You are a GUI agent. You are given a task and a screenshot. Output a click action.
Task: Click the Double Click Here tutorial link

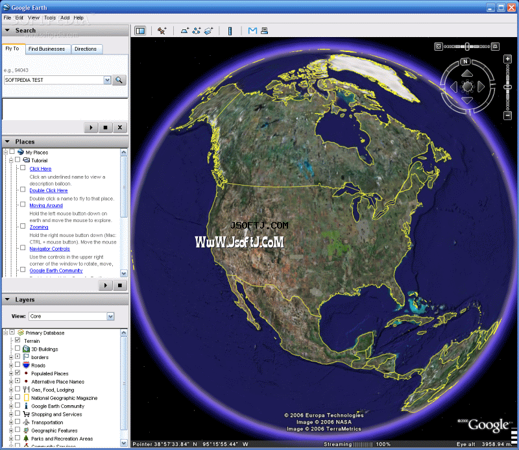48,190
